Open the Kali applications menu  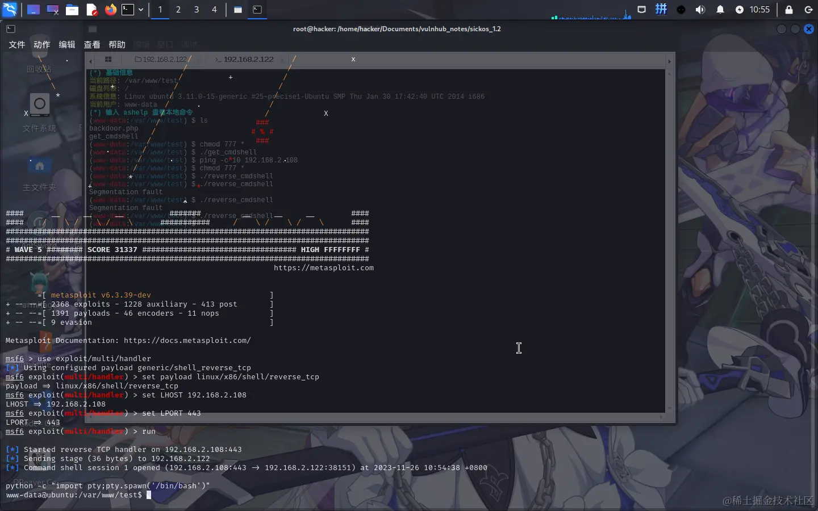[10, 9]
